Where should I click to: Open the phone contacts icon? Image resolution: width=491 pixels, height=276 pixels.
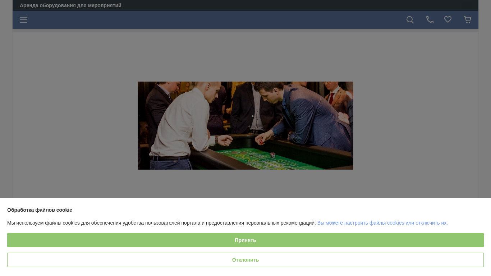[x=430, y=20]
